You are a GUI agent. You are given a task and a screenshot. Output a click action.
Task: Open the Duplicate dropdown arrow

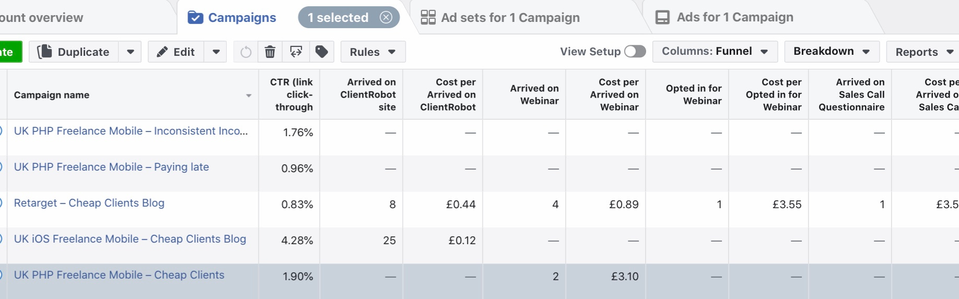coord(131,52)
